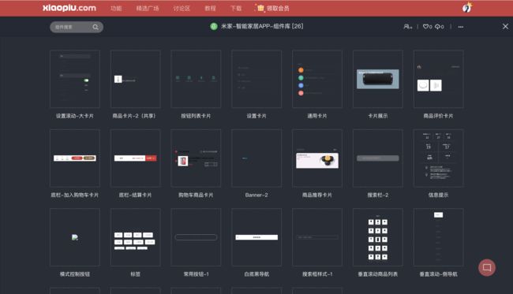Open the three-dots more options menu
The width and height of the screenshot is (513, 294).
tap(461, 27)
